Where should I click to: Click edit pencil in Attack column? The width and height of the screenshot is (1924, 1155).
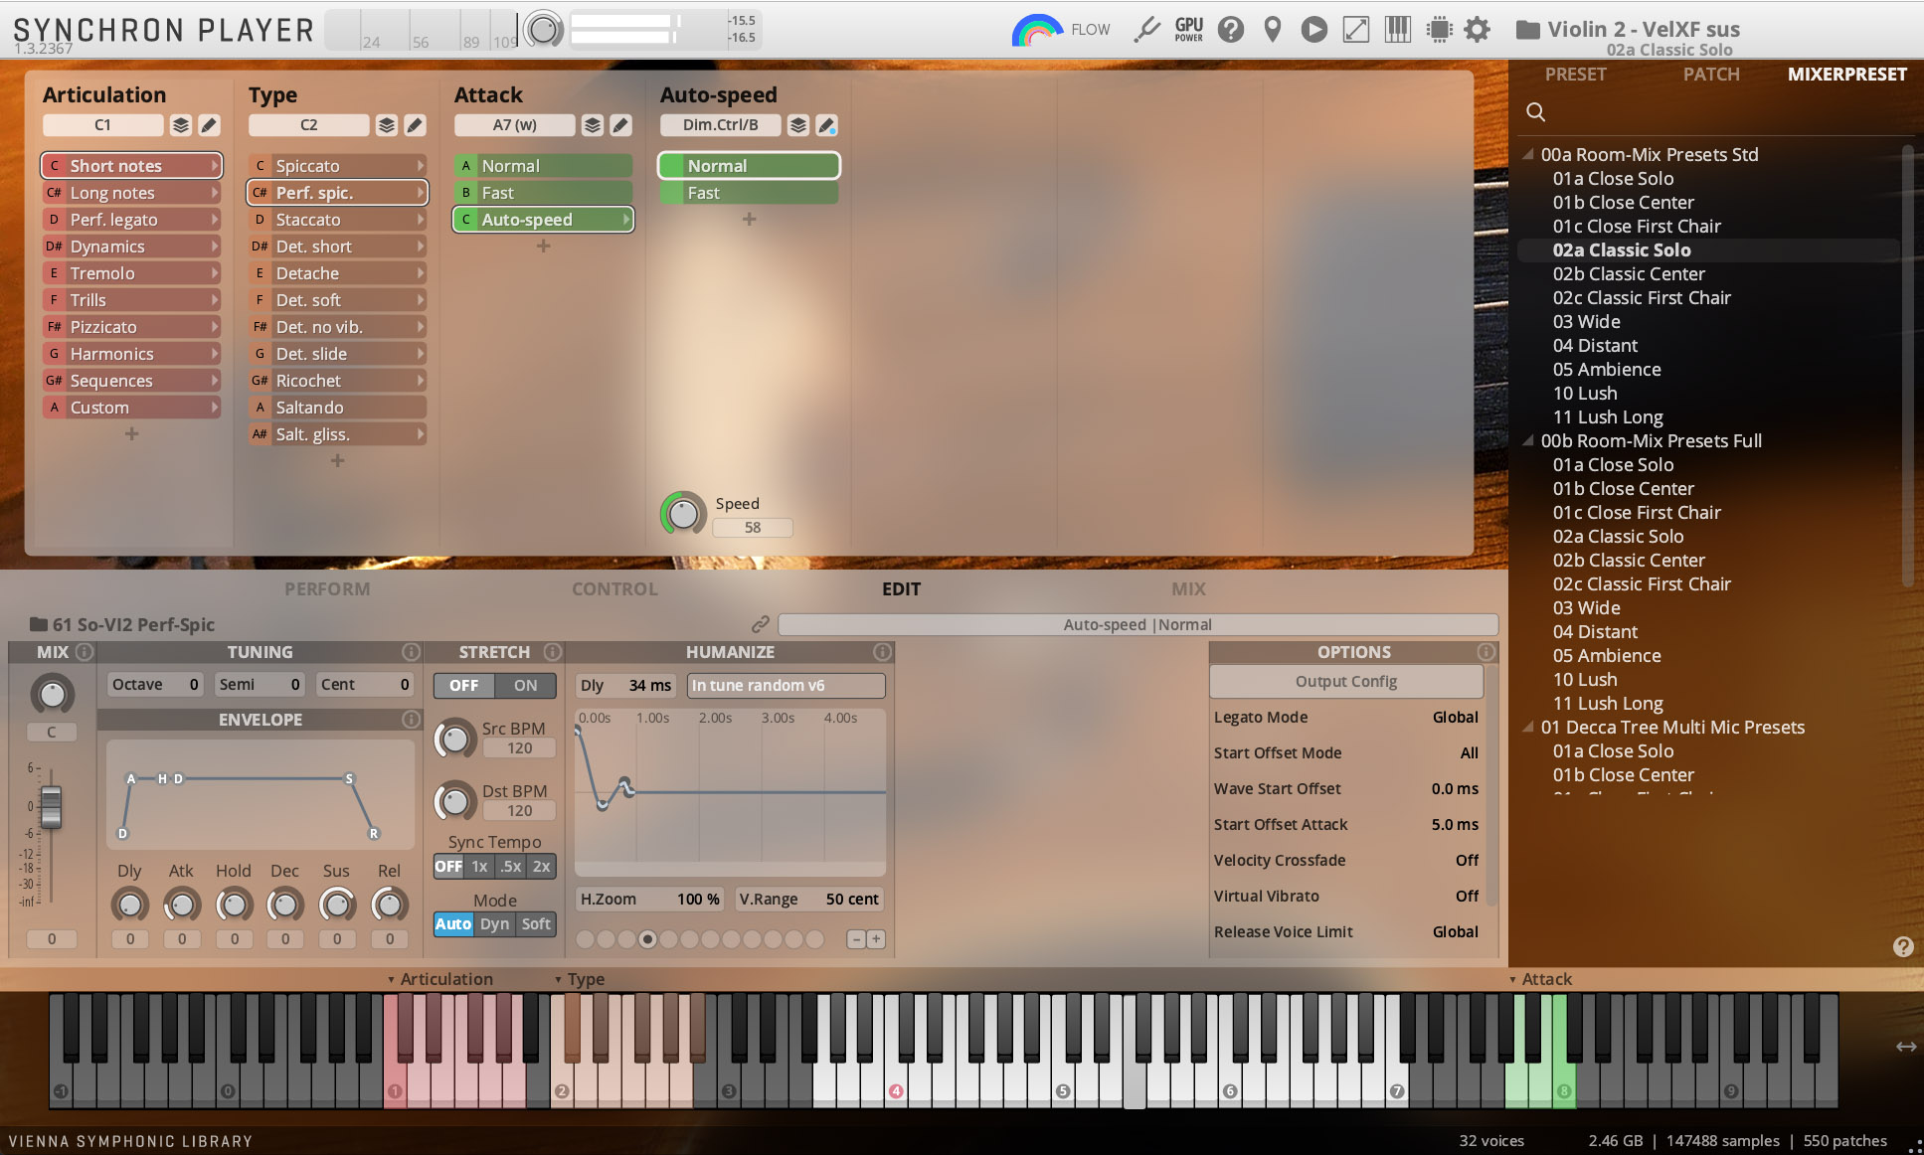tap(620, 125)
